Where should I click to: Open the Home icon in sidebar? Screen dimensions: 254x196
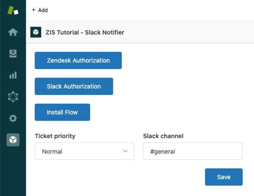[x=13, y=32]
